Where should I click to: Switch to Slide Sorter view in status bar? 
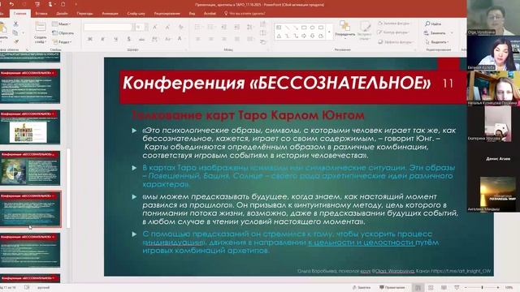click(x=431, y=287)
